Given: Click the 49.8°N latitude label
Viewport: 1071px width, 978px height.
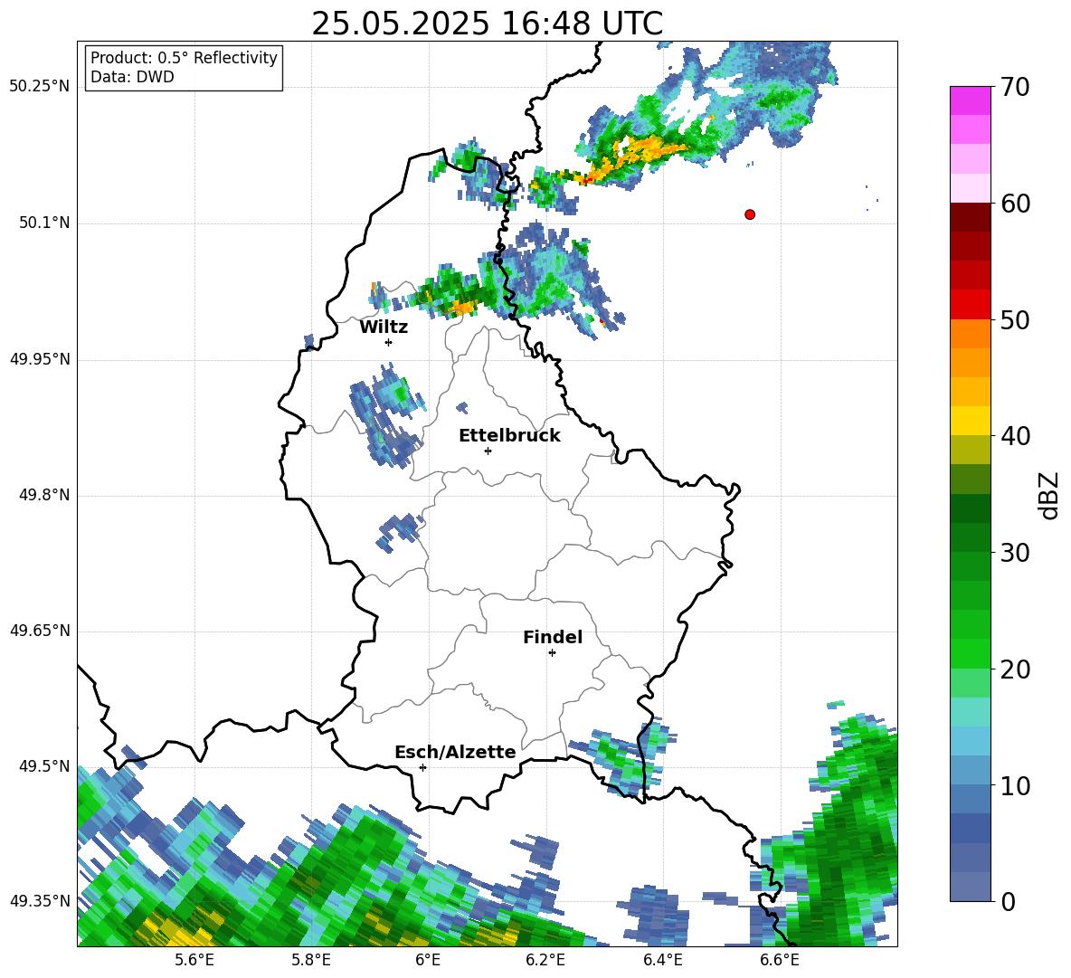Looking at the screenshot, I should (44, 495).
